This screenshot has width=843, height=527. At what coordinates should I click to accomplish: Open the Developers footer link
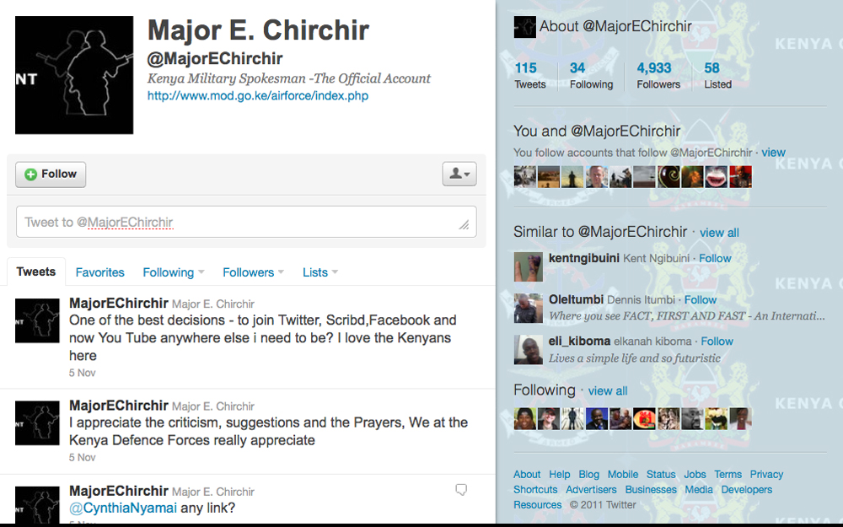click(747, 489)
